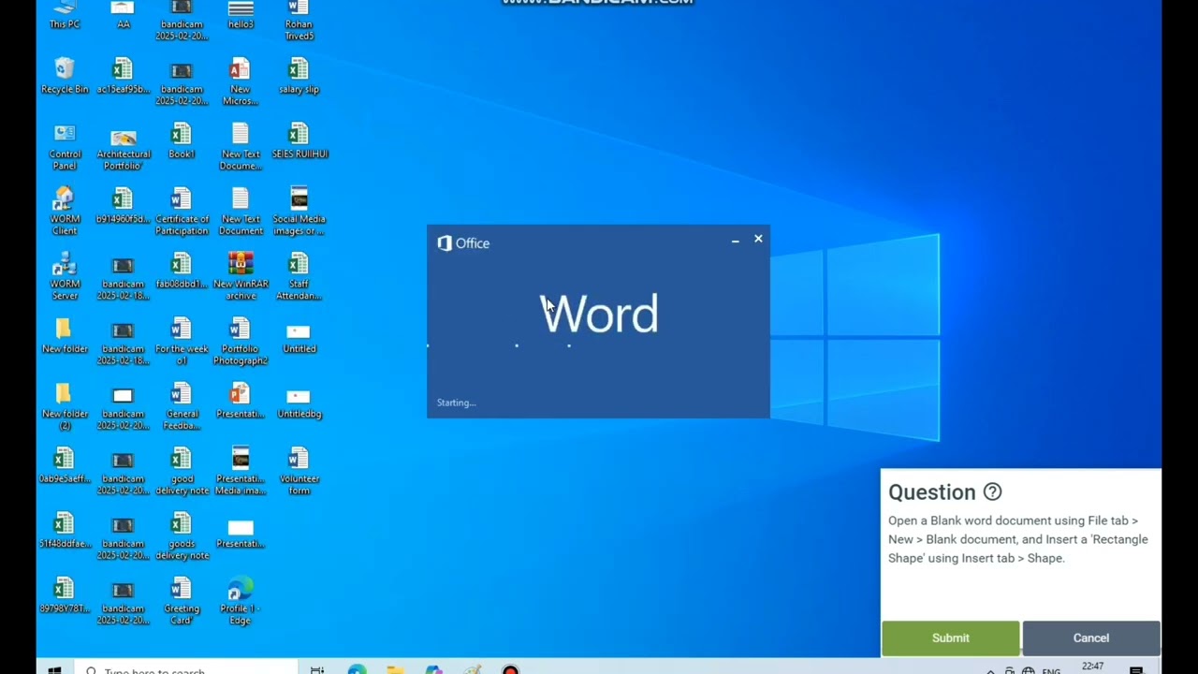
Task: Select the b914960f5d... Excel file
Action: pyautogui.click(x=123, y=206)
